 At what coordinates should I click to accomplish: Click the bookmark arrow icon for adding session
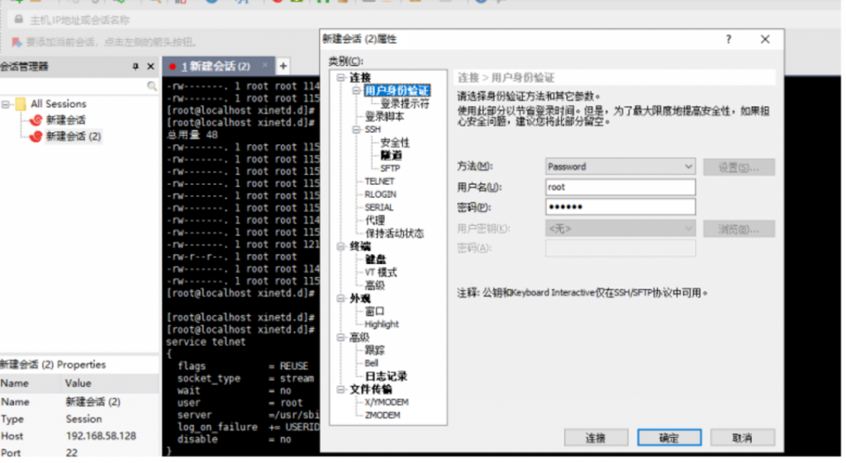coord(17,41)
